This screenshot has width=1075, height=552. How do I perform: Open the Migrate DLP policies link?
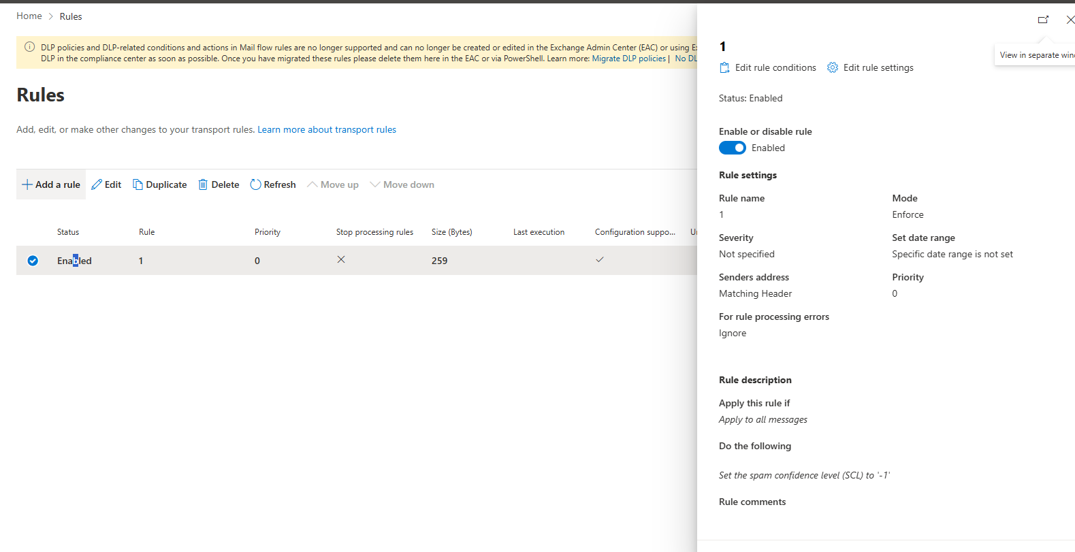(629, 59)
